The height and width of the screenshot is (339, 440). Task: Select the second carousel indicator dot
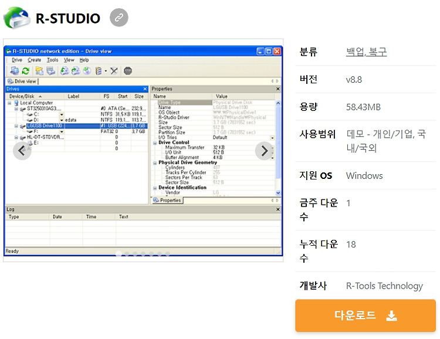[127, 254]
